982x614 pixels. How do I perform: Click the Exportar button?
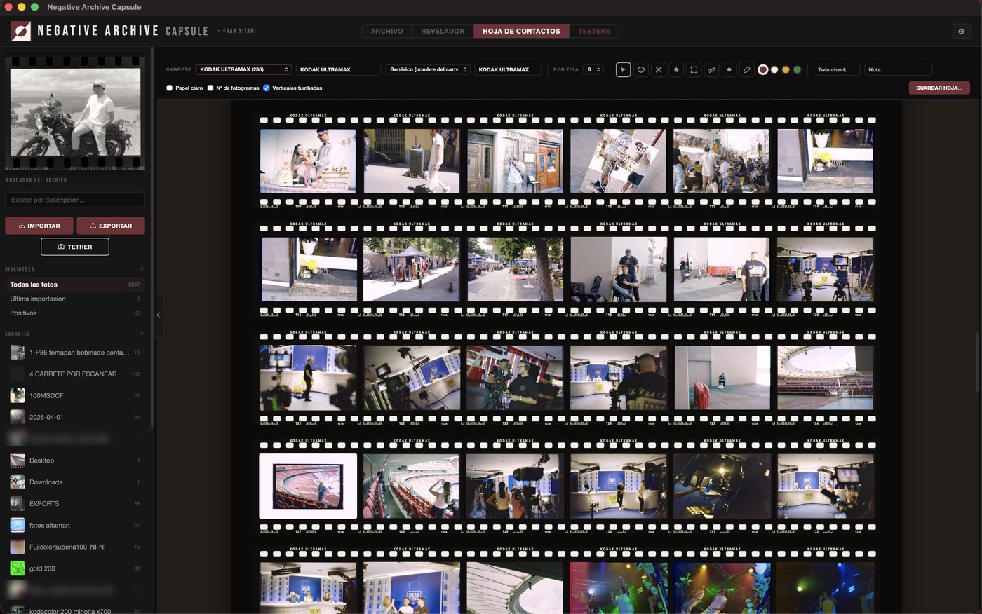point(111,226)
